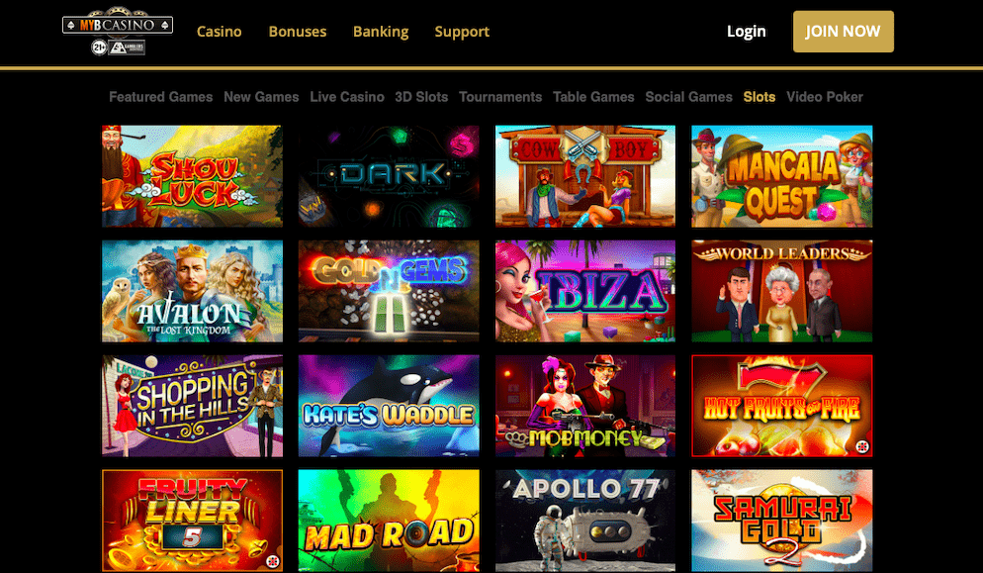
Task: Open Kate's Waddle orca game
Action: [x=389, y=406]
